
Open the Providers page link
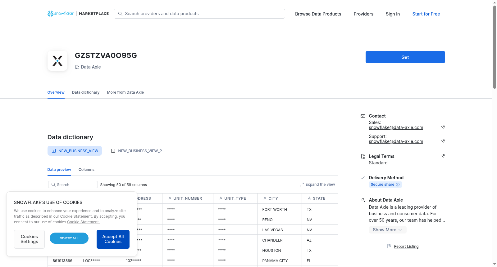coord(363,14)
